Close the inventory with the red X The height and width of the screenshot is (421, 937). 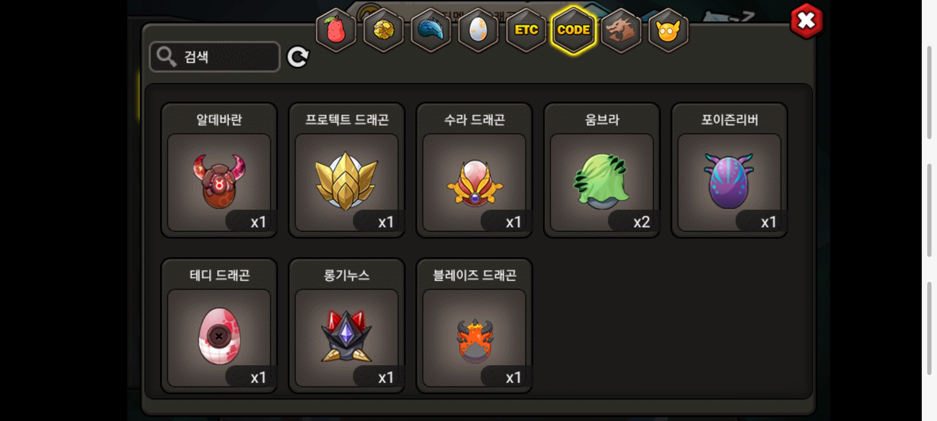click(807, 21)
